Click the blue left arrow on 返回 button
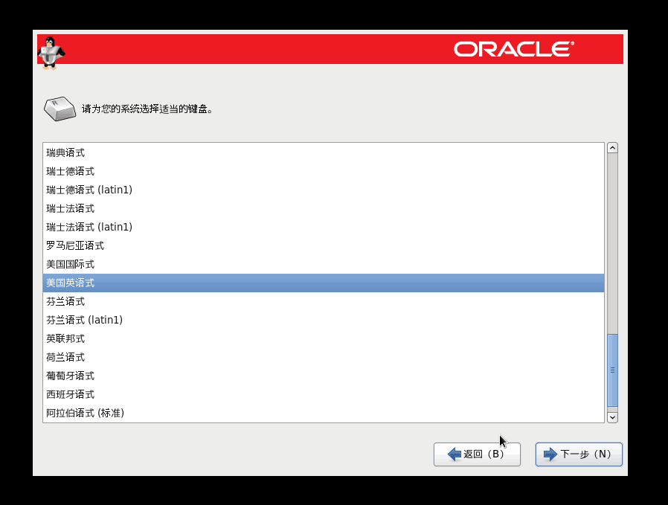Image resolution: width=668 pixels, height=505 pixels. [x=454, y=454]
